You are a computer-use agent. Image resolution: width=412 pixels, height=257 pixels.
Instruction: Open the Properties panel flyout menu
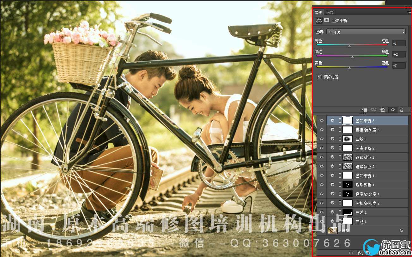click(x=409, y=12)
